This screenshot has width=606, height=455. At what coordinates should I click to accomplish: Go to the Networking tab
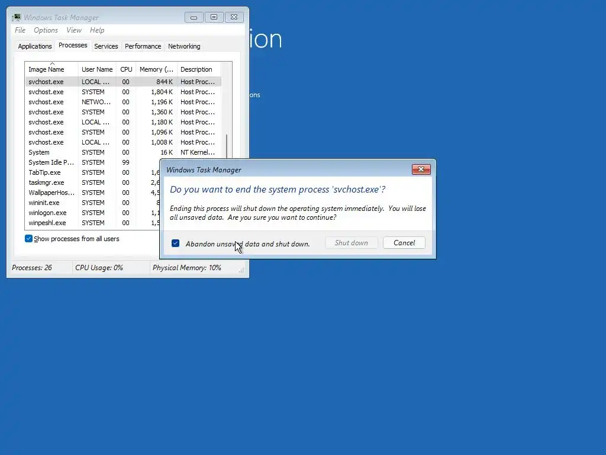point(184,46)
